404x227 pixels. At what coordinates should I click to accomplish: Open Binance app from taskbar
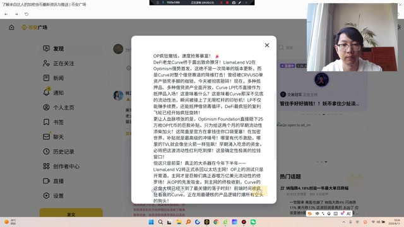(206, 222)
